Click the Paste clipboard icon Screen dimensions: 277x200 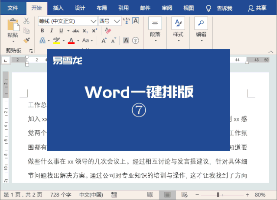coord(13,25)
